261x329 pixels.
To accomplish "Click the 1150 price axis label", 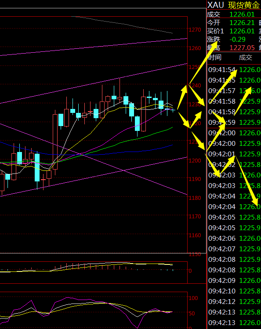I will [x=195, y=254].
